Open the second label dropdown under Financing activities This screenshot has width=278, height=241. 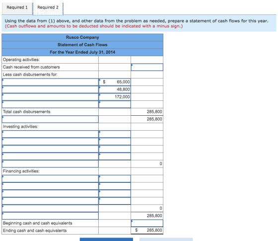50,186
